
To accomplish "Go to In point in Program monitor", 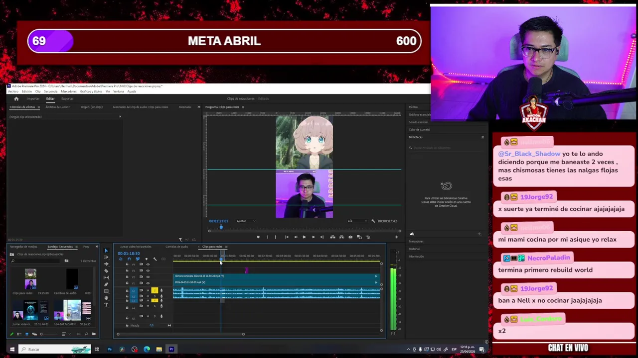I will coord(287,237).
